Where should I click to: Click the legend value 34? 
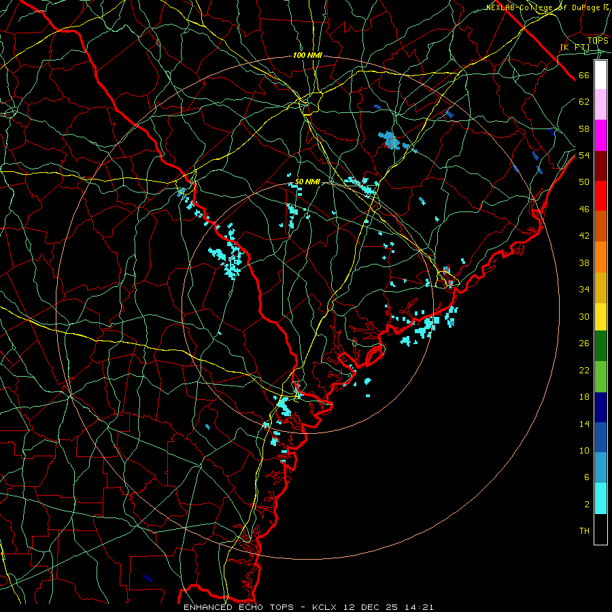tap(584, 290)
